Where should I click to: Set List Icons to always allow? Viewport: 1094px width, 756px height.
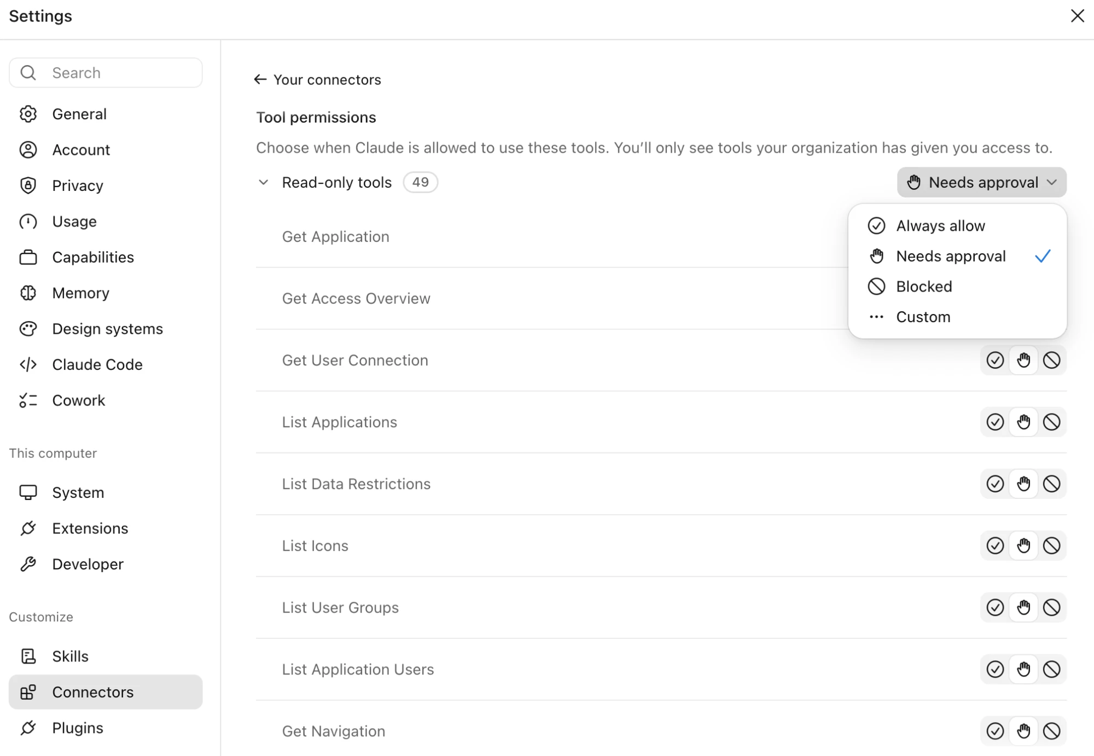(995, 545)
